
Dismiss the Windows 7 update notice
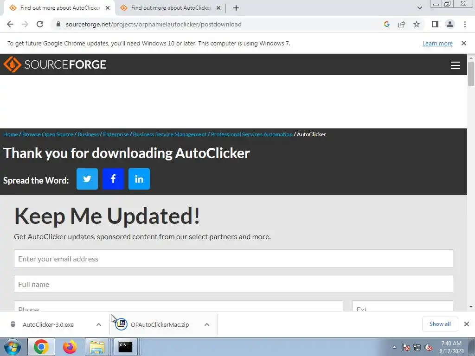tap(463, 43)
